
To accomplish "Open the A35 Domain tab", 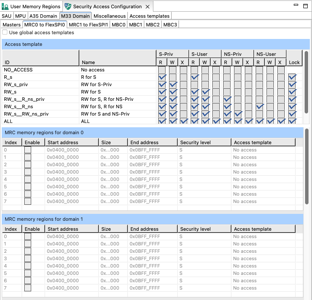I will (x=43, y=16).
